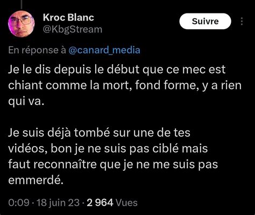
Task: Click the line starting with "vidéos, bon je ne suis"
Action: tap(108, 149)
